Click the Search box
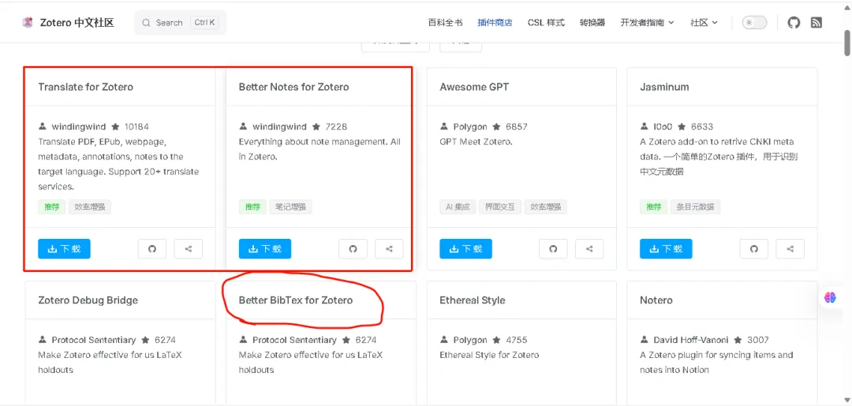The height and width of the screenshot is (406, 852). tap(180, 22)
